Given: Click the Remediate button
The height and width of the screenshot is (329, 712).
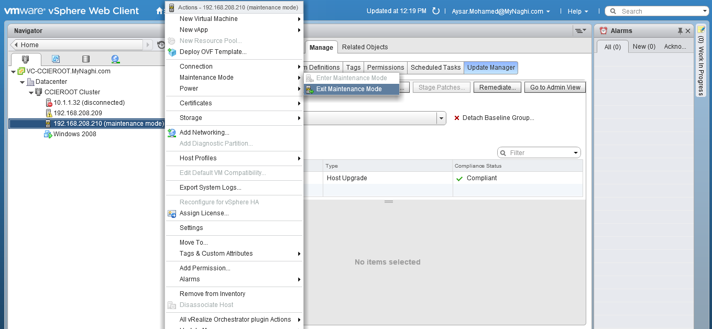Looking at the screenshot, I should pyautogui.click(x=498, y=87).
